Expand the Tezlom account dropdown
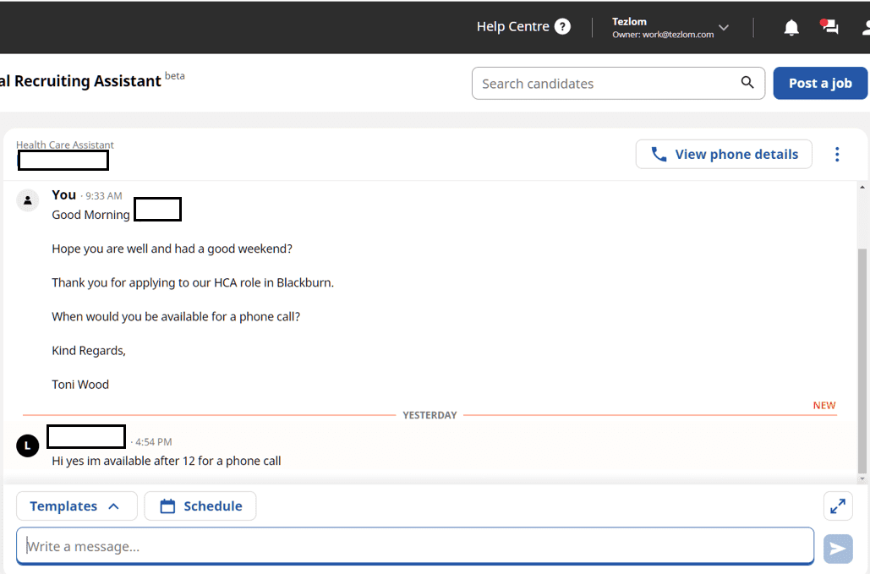Viewport: 870px width, 574px height. (x=724, y=27)
